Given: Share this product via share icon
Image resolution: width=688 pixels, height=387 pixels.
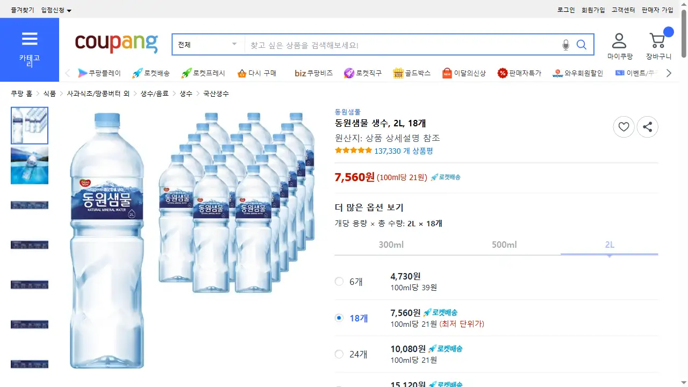Looking at the screenshot, I should click(x=648, y=127).
